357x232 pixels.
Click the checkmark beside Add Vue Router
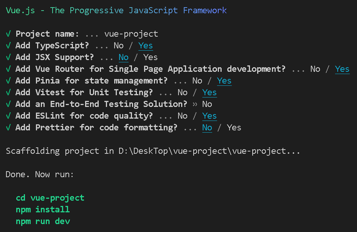pyautogui.click(x=8, y=69)
